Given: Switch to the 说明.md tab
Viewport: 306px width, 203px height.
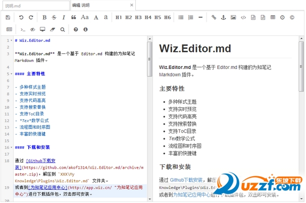Looking at the screenshot, I should 36,6.
